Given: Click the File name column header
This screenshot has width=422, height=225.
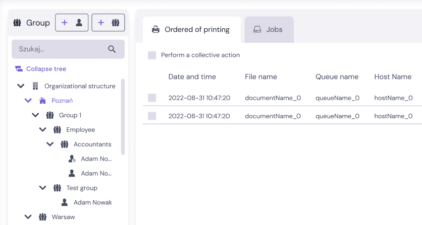Looking at the screenshot, I should [x=261, y=77].
